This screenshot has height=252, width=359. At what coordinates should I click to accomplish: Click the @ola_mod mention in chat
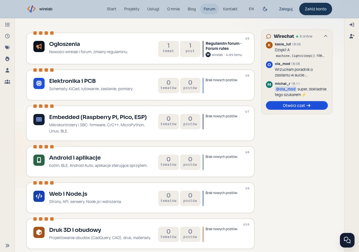pos(286,89)
